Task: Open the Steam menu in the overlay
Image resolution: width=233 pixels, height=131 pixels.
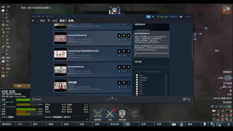Action: coord(34,16)
